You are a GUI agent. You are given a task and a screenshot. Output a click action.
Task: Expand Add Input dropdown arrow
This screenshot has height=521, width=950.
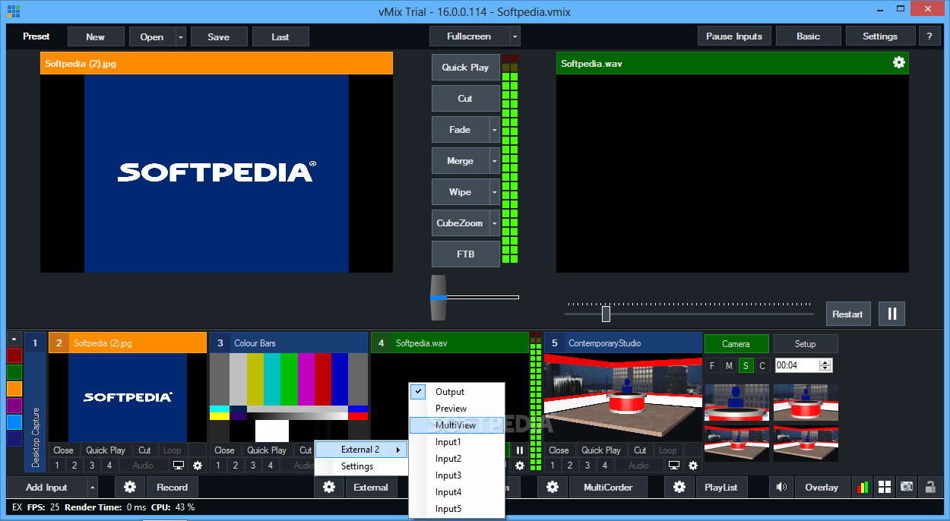93,488
